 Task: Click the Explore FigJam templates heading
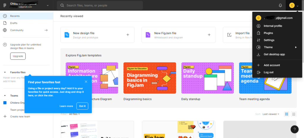(83, 55)
